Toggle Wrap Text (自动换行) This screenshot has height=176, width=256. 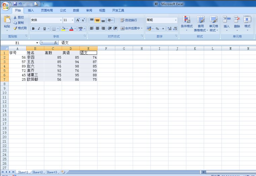[x=129, y=20]
